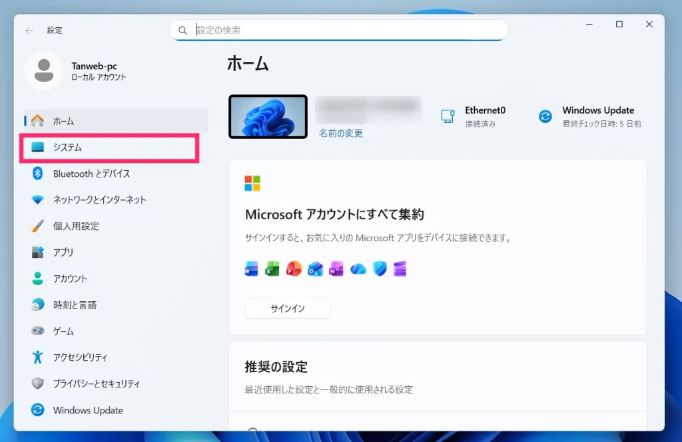
Task: Open Windows Update last check tile
Action: coord(591,116)
